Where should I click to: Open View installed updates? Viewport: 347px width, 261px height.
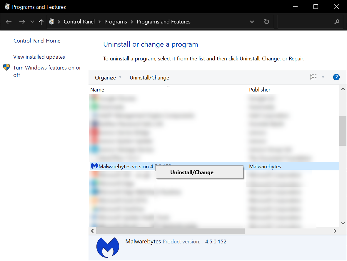39,57
